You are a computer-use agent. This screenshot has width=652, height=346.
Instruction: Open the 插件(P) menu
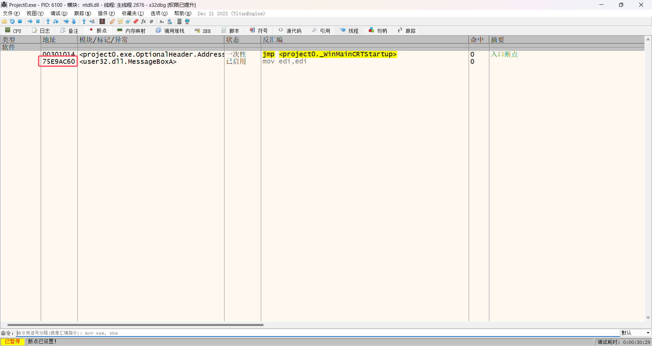tap(106, 14)
